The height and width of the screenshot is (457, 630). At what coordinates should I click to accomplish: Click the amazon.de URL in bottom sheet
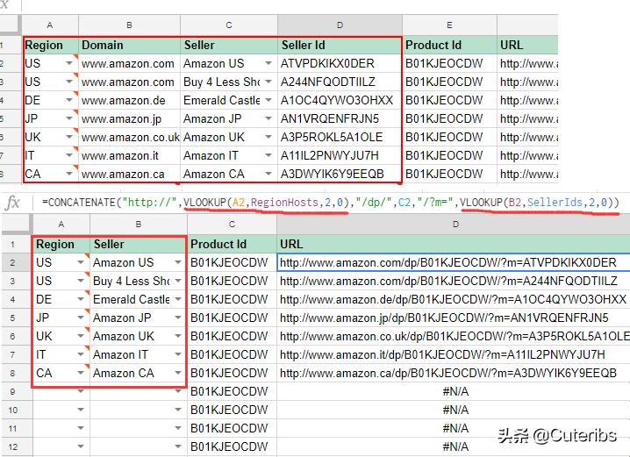(x=454, y=299)
